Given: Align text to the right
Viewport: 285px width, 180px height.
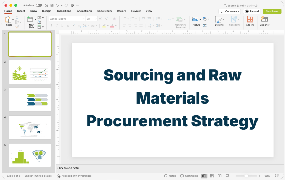Looking at the screenshot, I should pyautogui.click(x=135, y=25).
